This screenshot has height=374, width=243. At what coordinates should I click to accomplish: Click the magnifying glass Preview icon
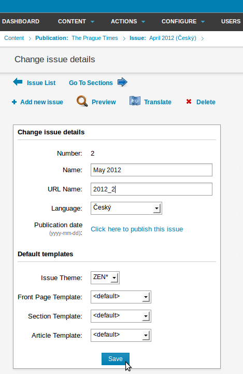(x=82, y=101)
